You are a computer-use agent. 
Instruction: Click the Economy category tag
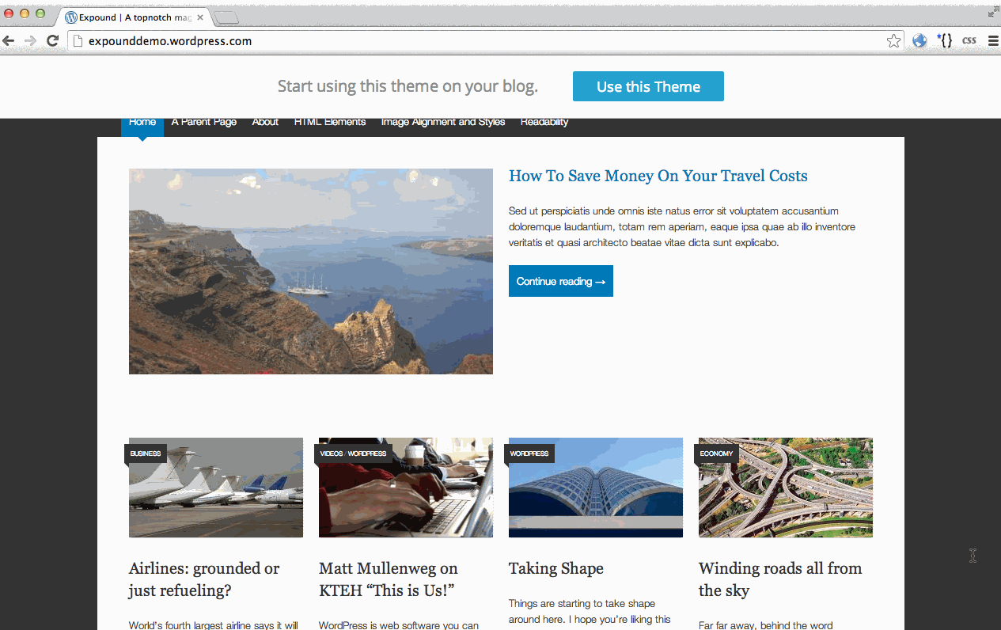pos(716,454)
